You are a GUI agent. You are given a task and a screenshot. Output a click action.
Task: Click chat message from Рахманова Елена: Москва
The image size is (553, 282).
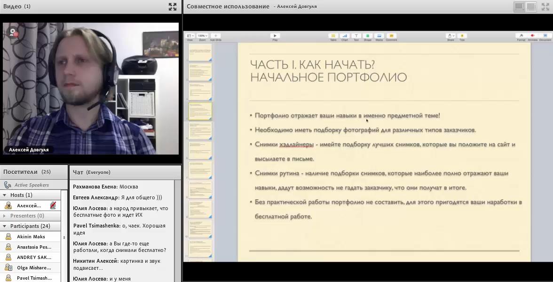[105, 187]
